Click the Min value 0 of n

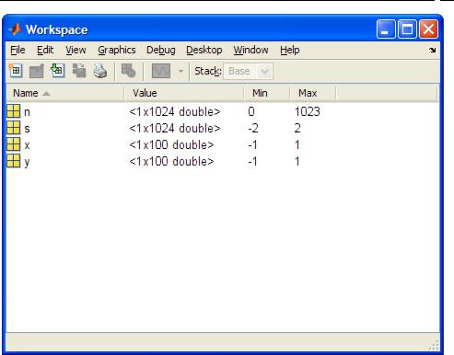251,112
